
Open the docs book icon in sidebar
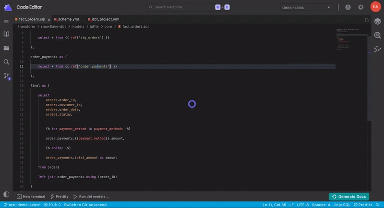pyautogui.click(x=6, y=34)
